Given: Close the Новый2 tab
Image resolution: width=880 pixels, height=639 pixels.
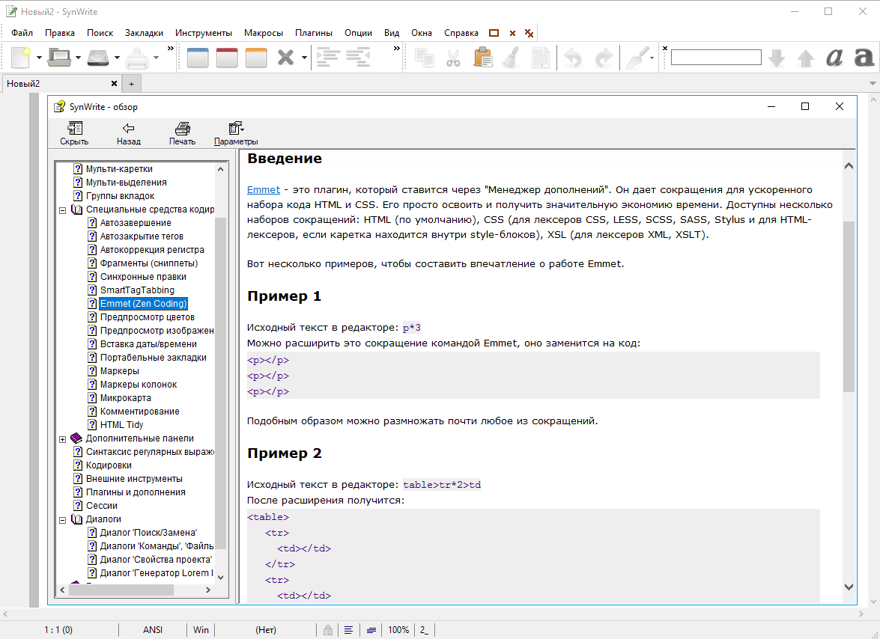Looking at the screenshot, I should click(x=114, y=84).
